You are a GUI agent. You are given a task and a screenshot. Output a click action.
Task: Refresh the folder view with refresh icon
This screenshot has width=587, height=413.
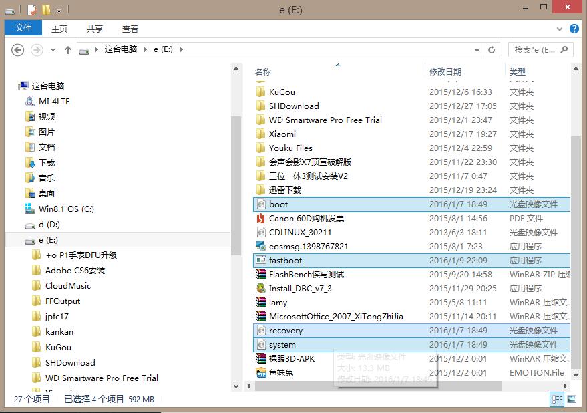pyautogui.click(x=492, y=49)
